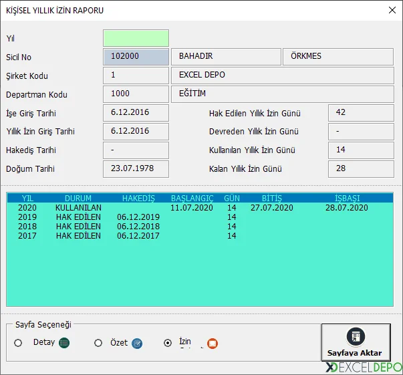This screenshot has height=375, width=403.
Task: Click the BAŞLANGIÇ column header
Action: (192, 199)
